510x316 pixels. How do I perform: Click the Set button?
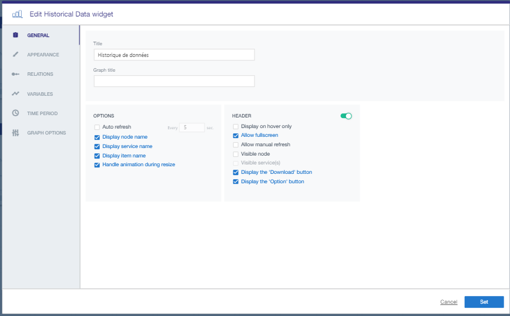coord(484,302)
